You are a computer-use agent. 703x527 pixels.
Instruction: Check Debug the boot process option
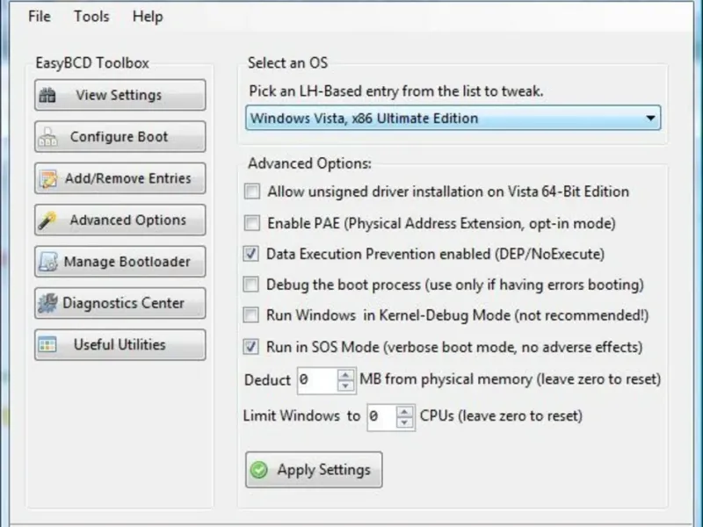click(x=252, y=285)
